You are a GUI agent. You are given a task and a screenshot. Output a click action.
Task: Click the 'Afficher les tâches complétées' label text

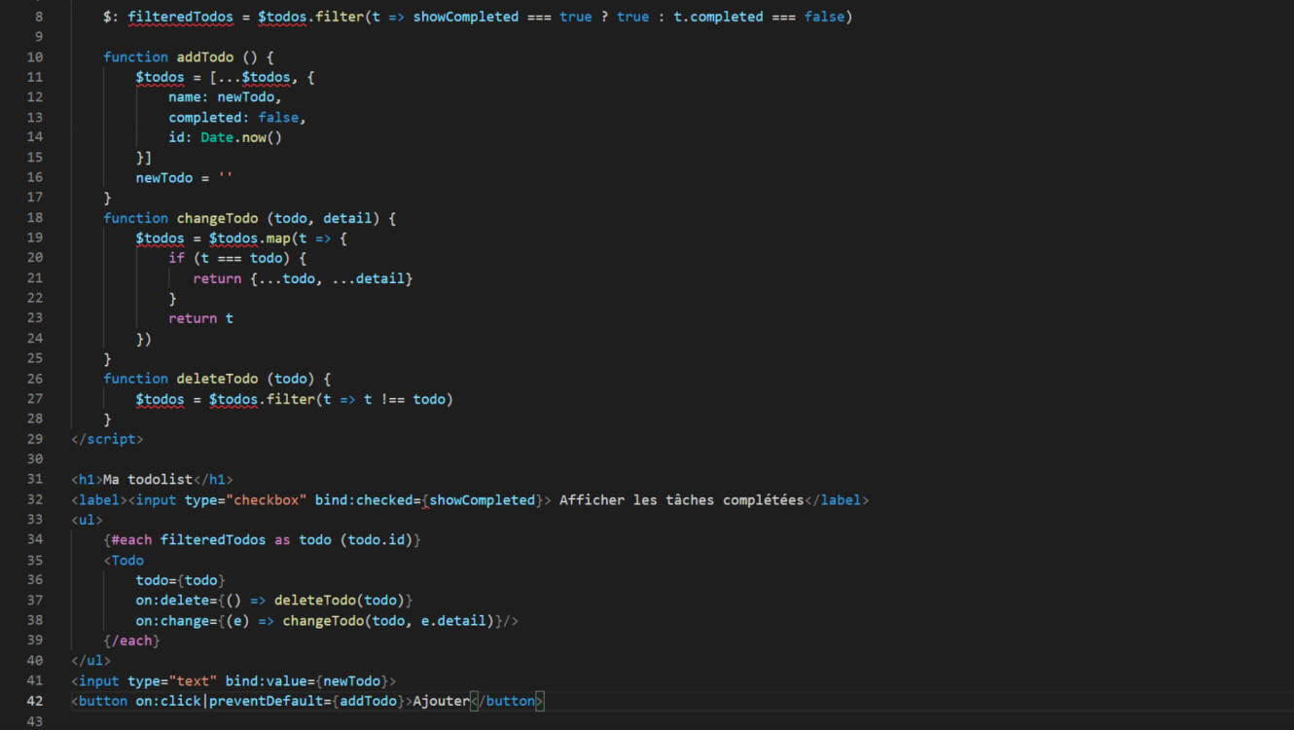(x=681, y=499)
